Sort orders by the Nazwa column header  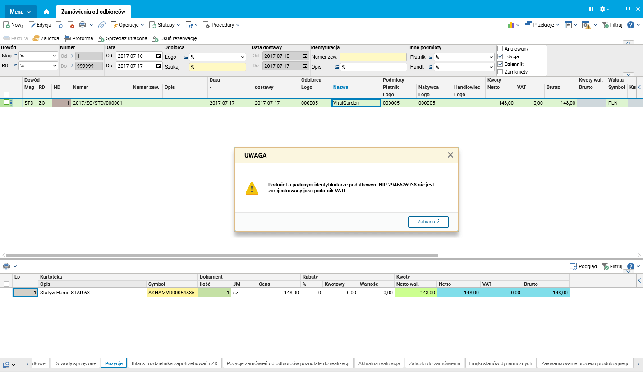pyautogui.click(x=340, y=87)
